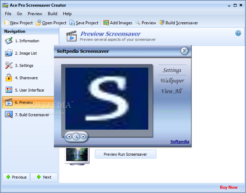Click the New Project toolbar label
Screen dimensions: 246x193
[21, 23]
